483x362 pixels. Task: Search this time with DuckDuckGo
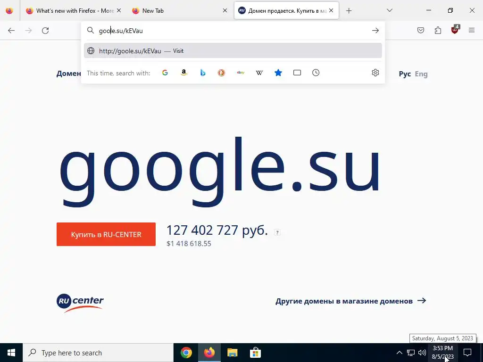click(222, 73)
